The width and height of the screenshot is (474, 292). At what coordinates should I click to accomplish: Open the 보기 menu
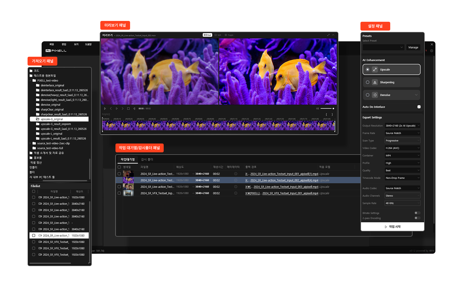[76, 44]
